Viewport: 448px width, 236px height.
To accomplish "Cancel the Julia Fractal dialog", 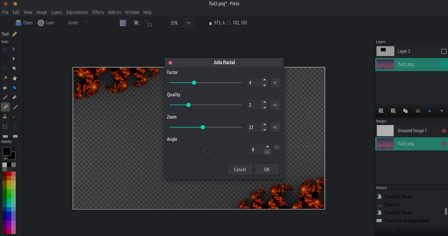I will point(240,169).
